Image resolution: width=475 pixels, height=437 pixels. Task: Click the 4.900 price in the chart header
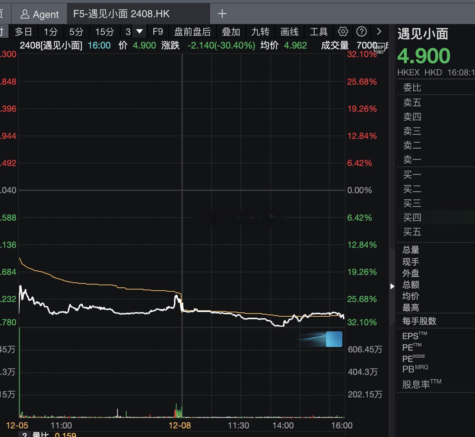144,45
